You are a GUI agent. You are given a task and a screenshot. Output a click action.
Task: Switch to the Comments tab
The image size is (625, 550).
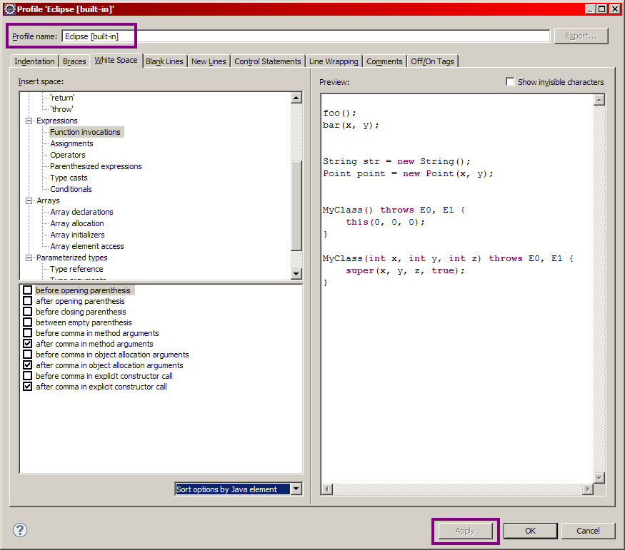pos(384,61)
